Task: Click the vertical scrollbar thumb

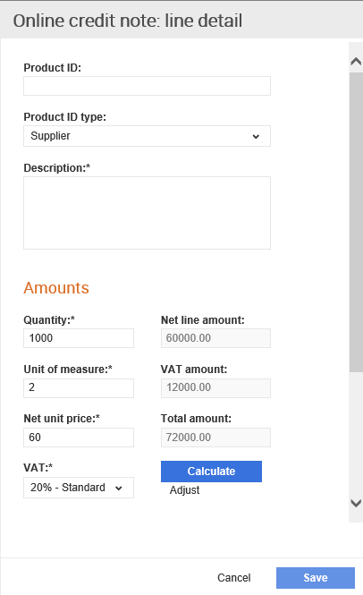Action: 356,222
